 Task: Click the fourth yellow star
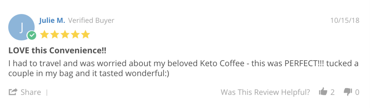pos(75,34)
